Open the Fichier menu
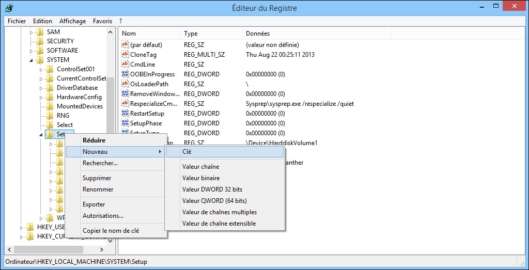The width and height of the screenshot is (529, 270). pyautogui.click(x=17, y=21)
